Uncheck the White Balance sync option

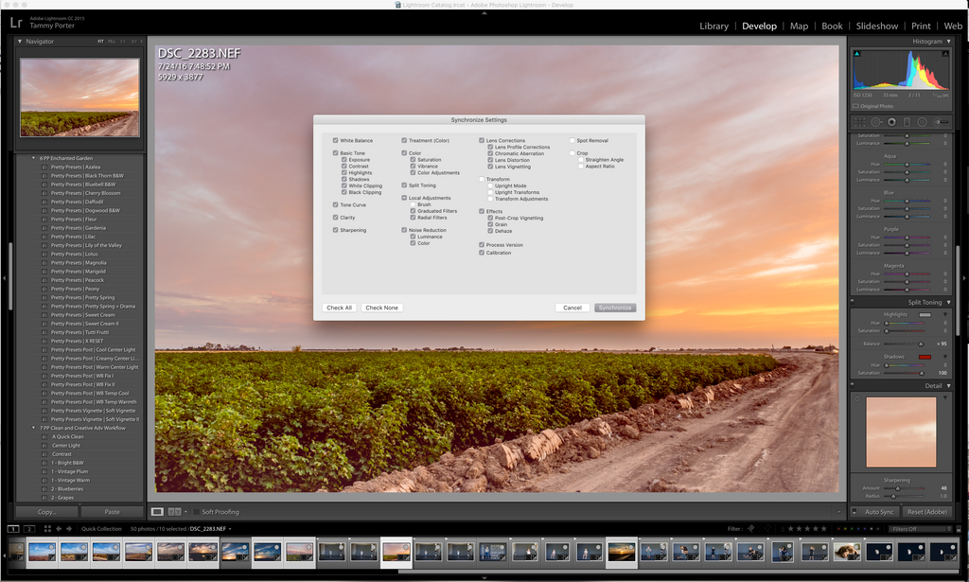(x=335, y=140)
